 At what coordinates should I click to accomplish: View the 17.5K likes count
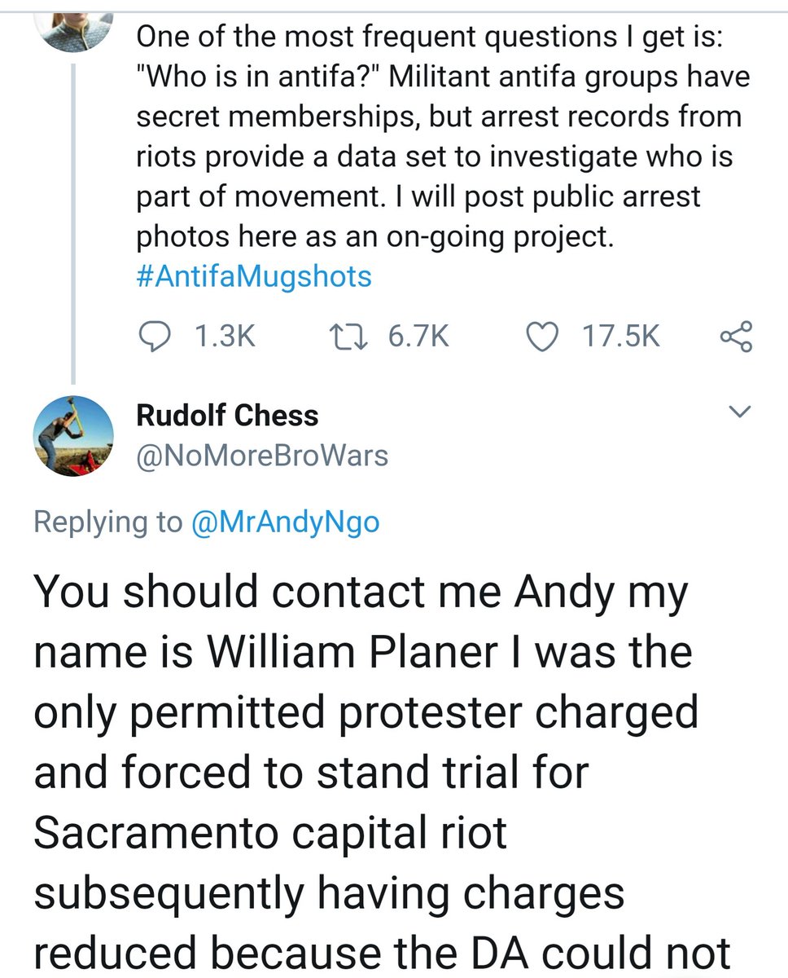[x=623, y=336]
